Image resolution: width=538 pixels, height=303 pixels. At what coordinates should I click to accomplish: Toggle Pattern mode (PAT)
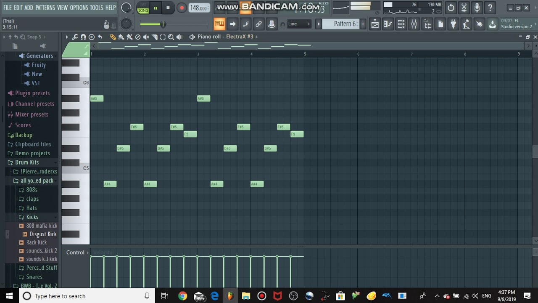click(143, 5)
